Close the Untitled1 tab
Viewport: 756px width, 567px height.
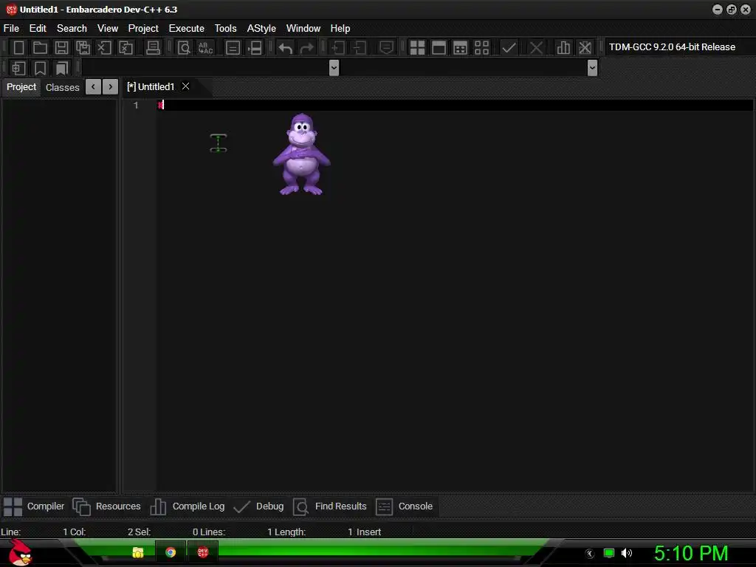tap(185, 86)
